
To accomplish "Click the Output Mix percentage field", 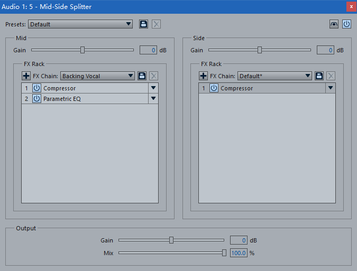I will click(x=239, y=253).
